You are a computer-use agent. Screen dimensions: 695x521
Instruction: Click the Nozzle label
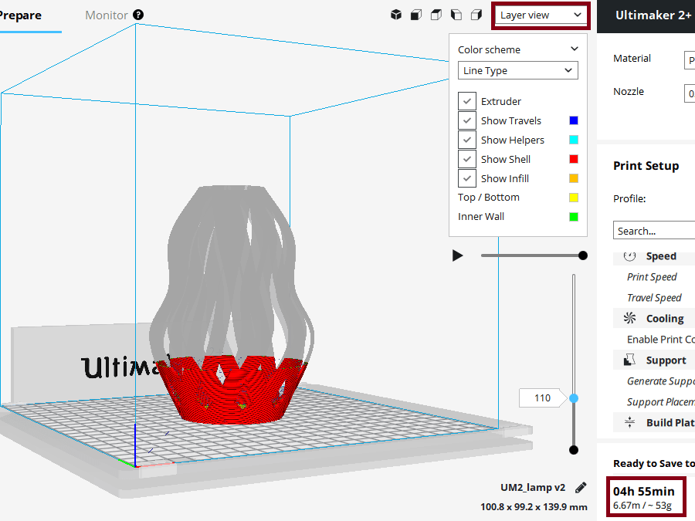point(629,92)
